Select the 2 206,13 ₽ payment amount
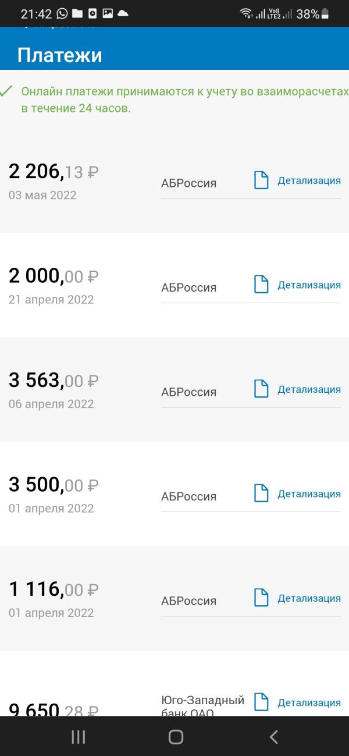The width and height of the screenshot is (349, 756). click(54, 171)
